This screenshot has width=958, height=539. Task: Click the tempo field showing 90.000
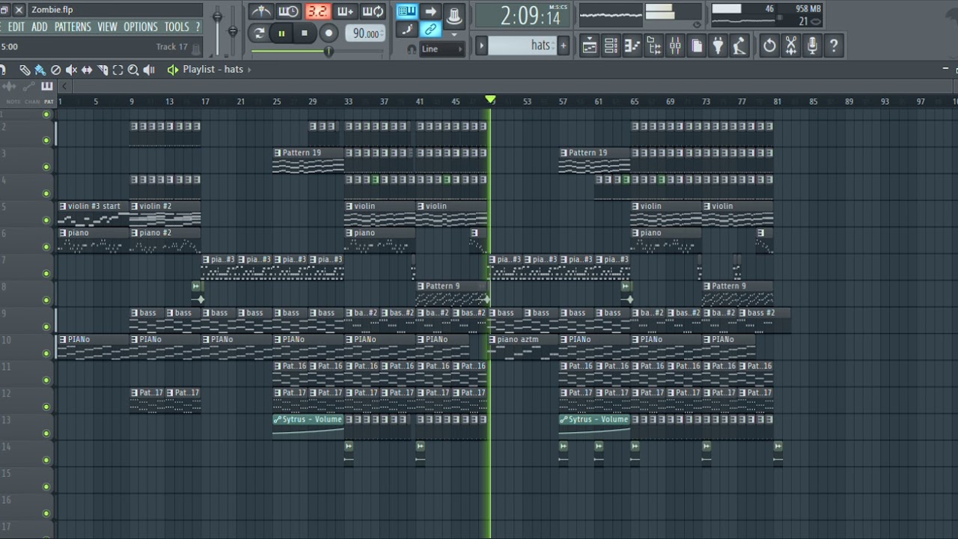coord(365,34)
